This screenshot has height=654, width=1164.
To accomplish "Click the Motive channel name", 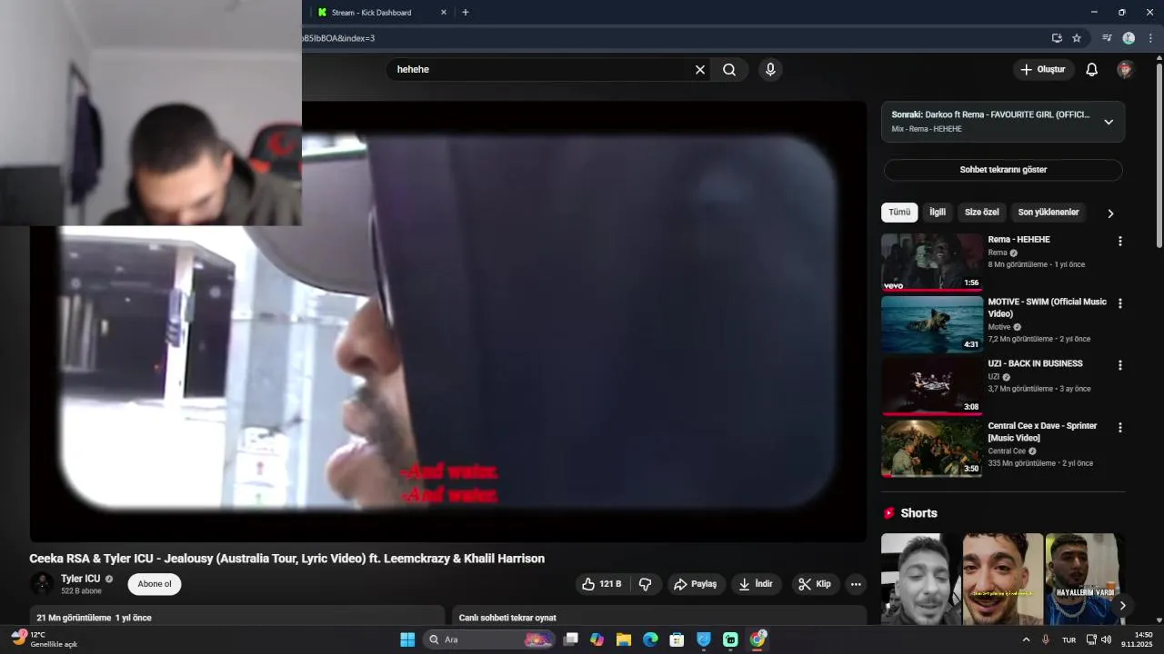I will pos(999,327).
